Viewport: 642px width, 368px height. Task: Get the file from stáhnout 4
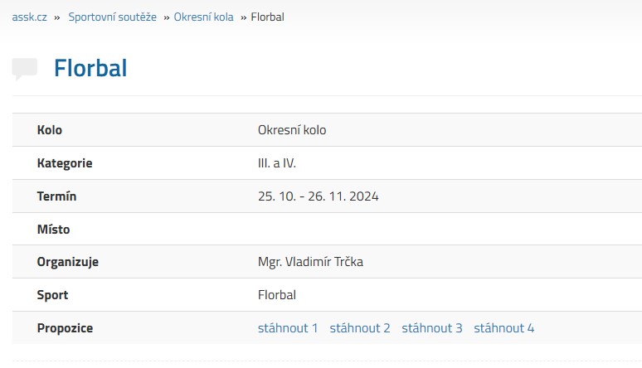point(504,328)
